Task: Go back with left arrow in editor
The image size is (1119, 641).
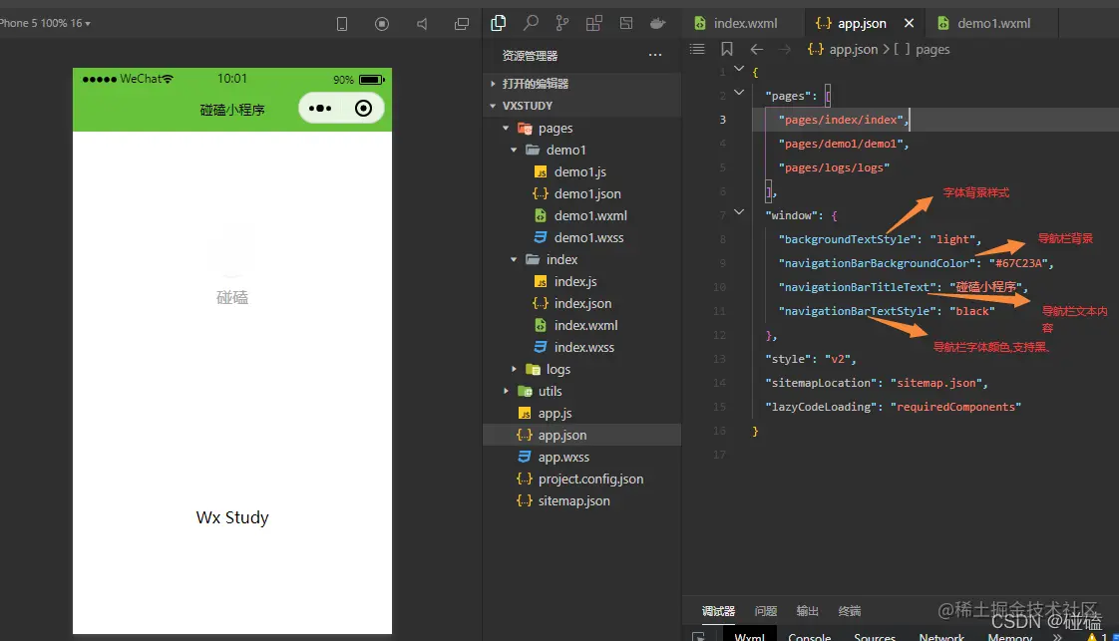Action: tap(756, 49)
